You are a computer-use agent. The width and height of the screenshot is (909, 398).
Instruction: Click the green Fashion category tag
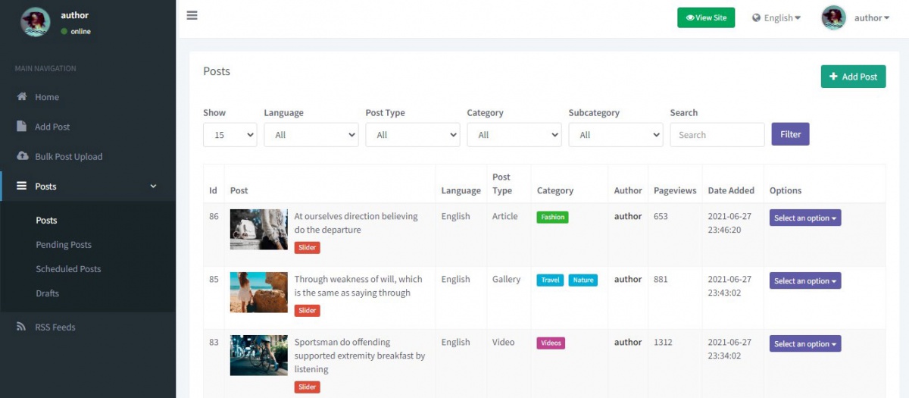(552, 217)
